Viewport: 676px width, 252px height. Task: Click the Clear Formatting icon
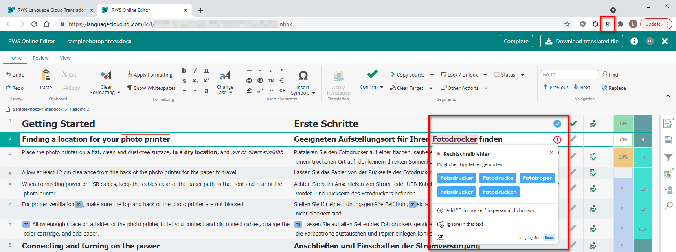(106, 75)
